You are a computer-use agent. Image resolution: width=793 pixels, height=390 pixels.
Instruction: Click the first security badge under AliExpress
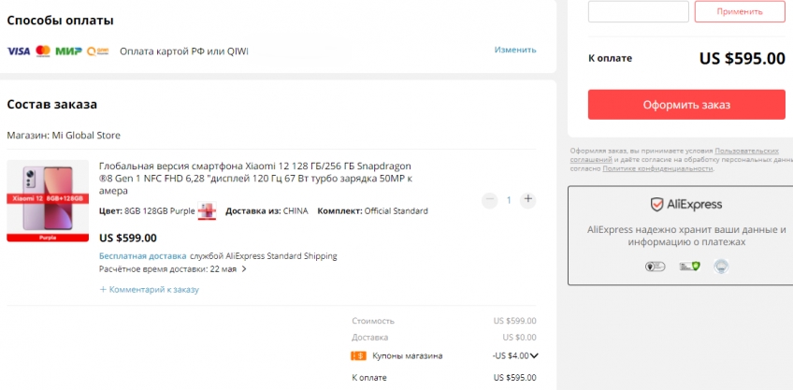pos(655,267)
